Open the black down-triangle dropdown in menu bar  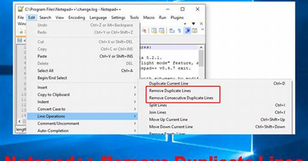pyautogui.click(x=193, y=24)
